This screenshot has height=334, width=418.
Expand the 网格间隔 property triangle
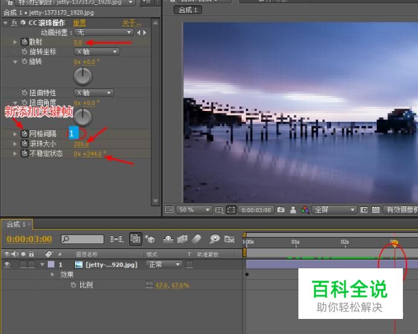tap(15, 134)
